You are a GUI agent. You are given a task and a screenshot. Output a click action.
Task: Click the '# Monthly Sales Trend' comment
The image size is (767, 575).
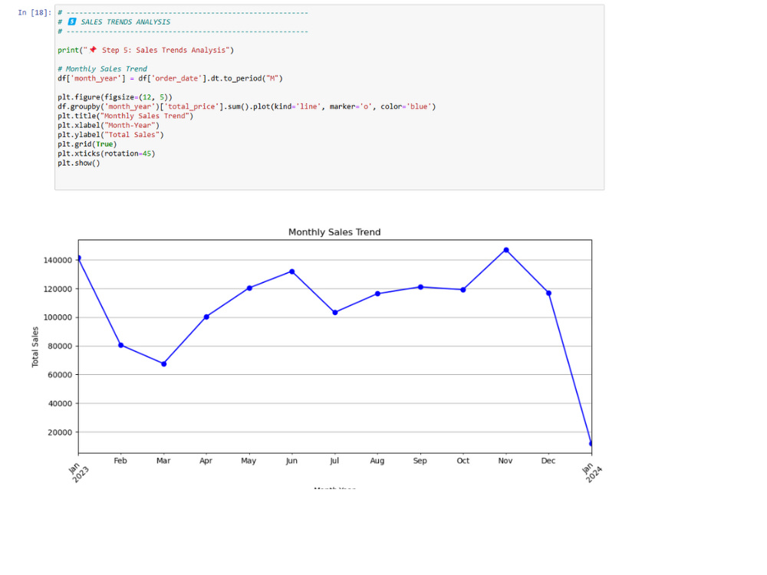(102, 69)
